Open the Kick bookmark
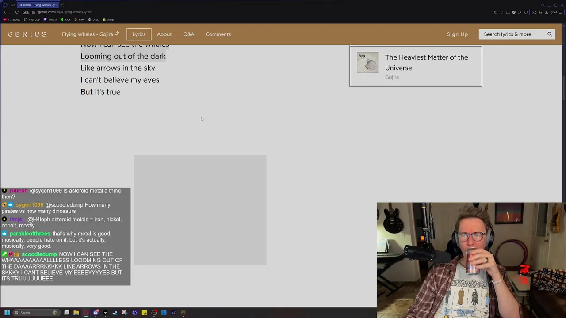 pos(65,19)
